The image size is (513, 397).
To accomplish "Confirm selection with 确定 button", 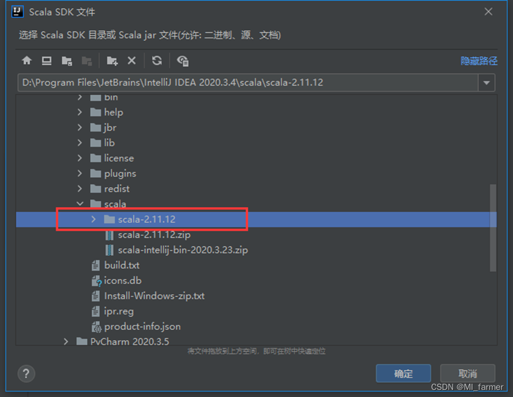I will 403,373.
